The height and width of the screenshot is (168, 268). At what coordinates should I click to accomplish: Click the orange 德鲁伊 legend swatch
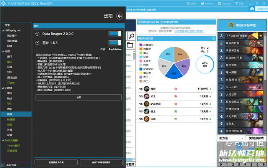pos(141,49)
